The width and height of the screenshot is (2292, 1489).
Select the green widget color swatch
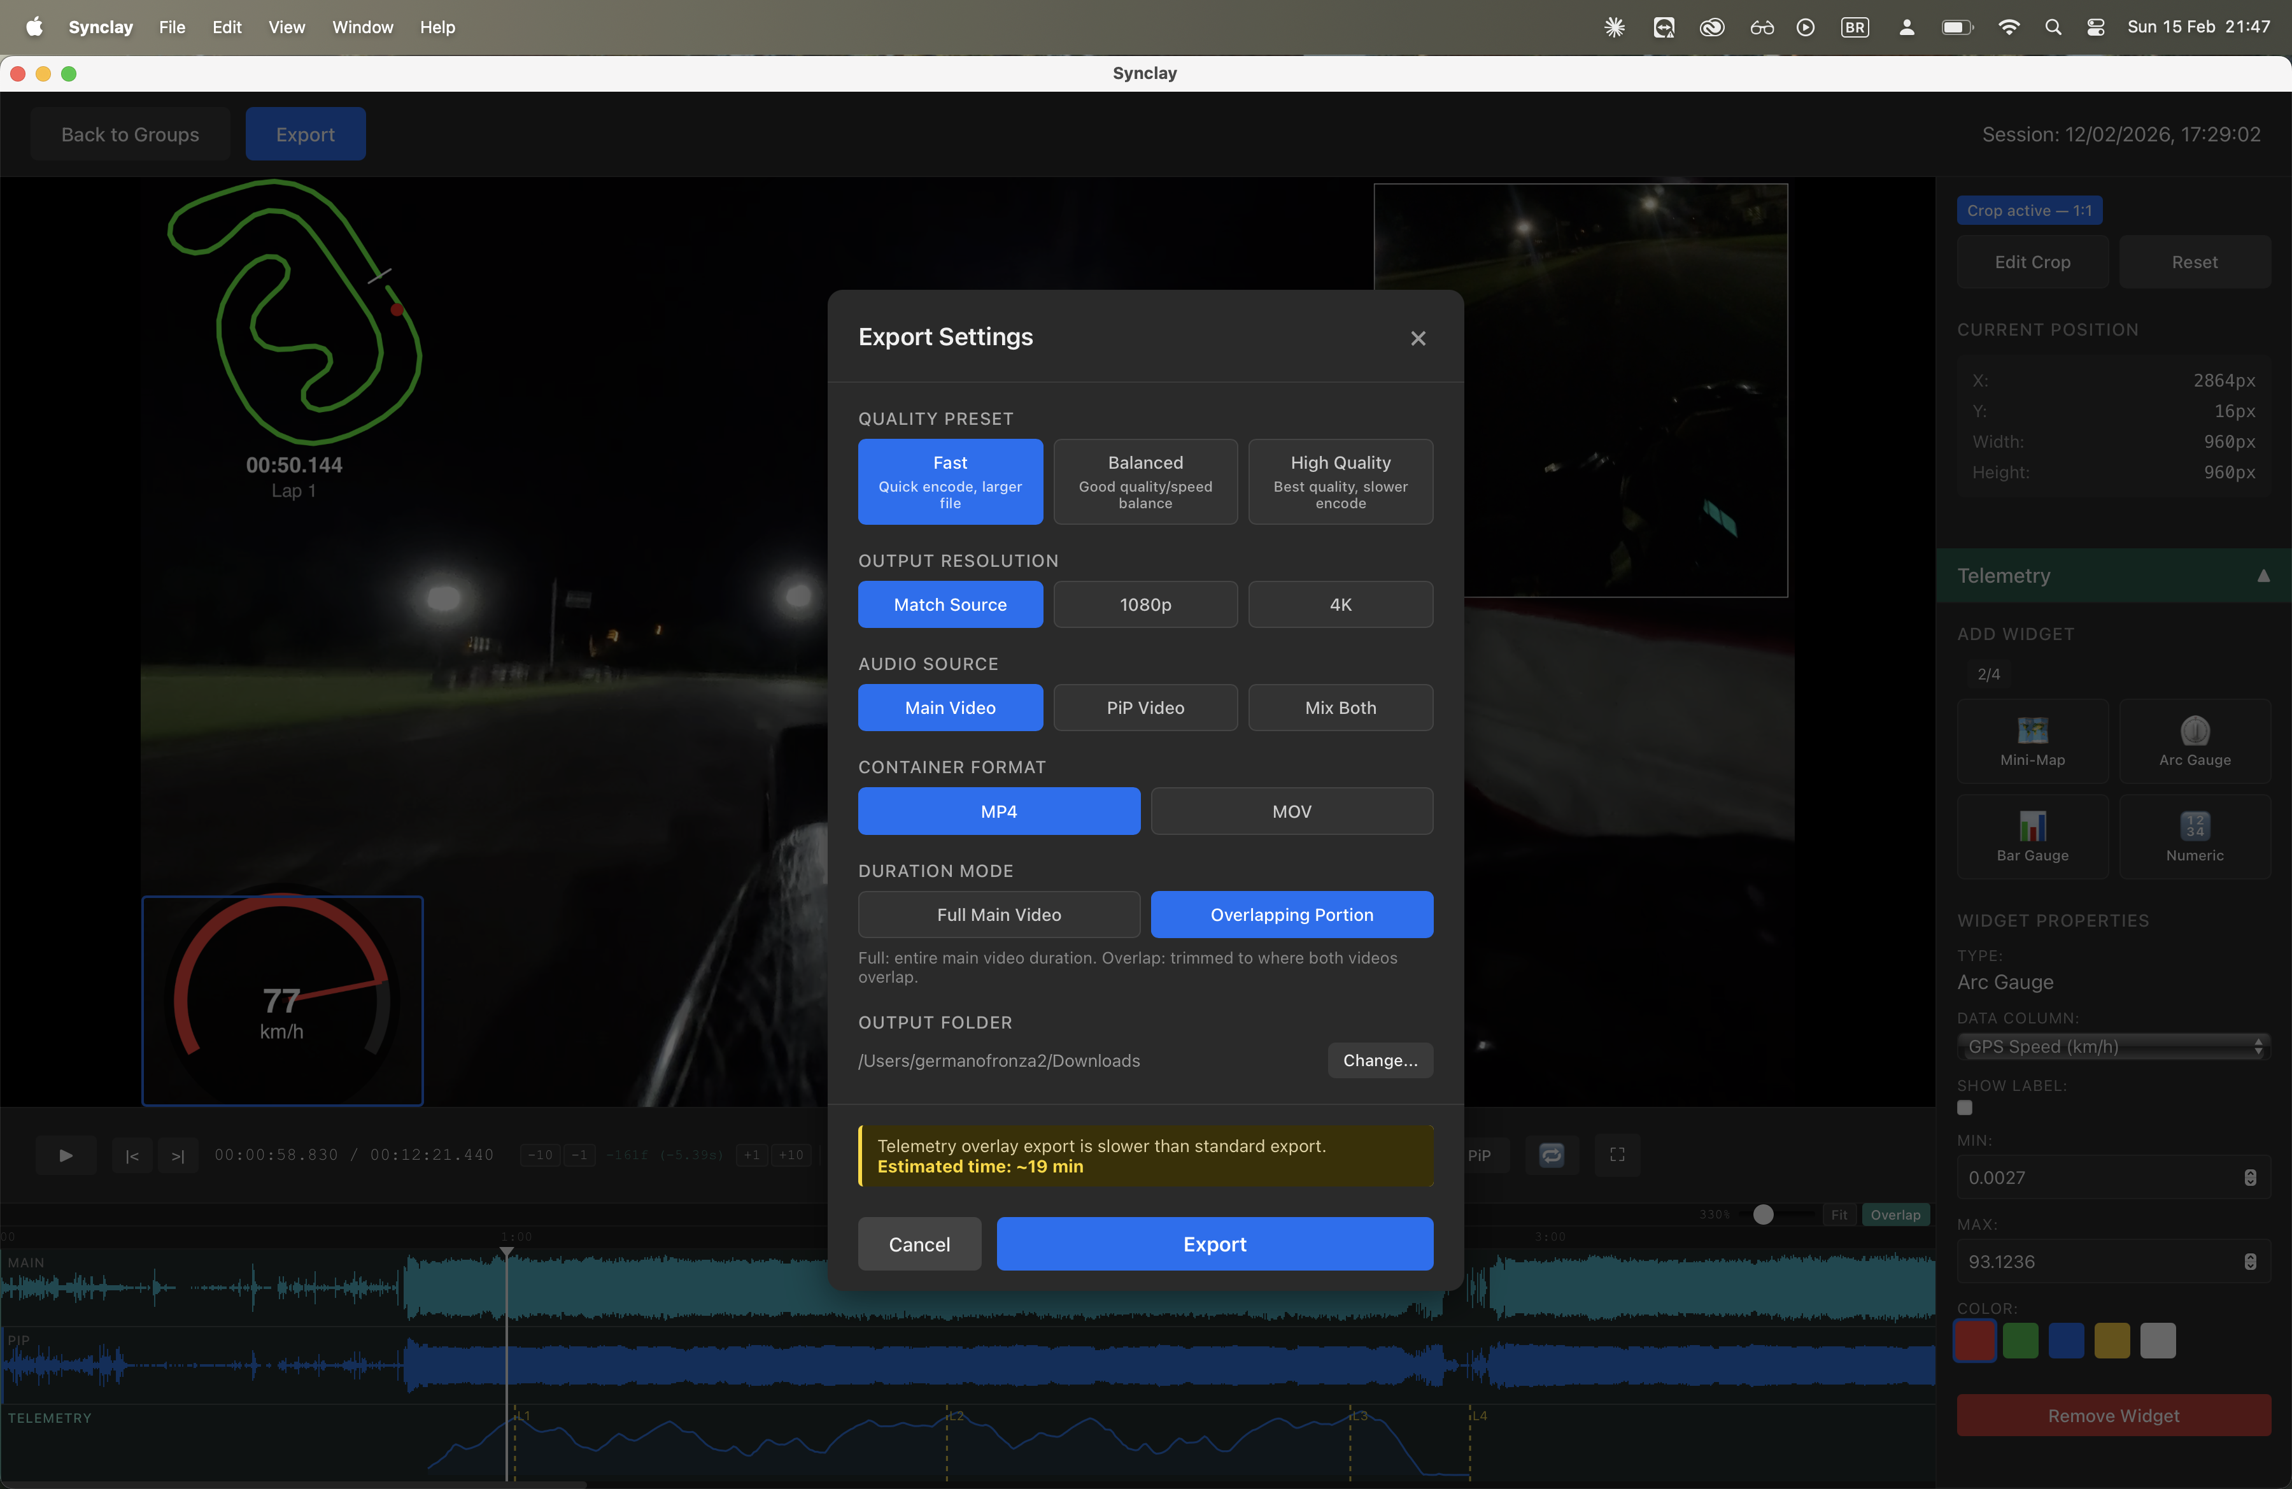click(x=2020, y=1341)
